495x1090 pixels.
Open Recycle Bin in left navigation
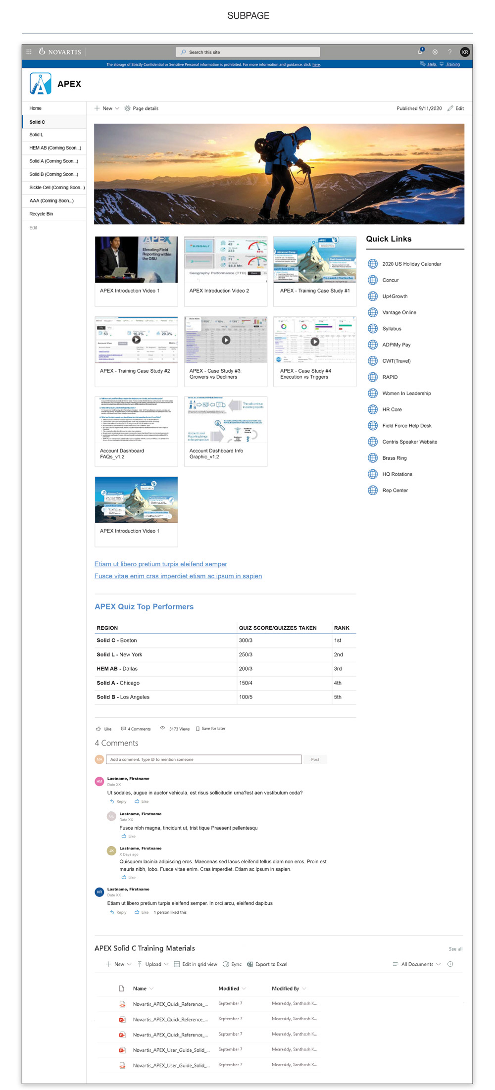41,214
